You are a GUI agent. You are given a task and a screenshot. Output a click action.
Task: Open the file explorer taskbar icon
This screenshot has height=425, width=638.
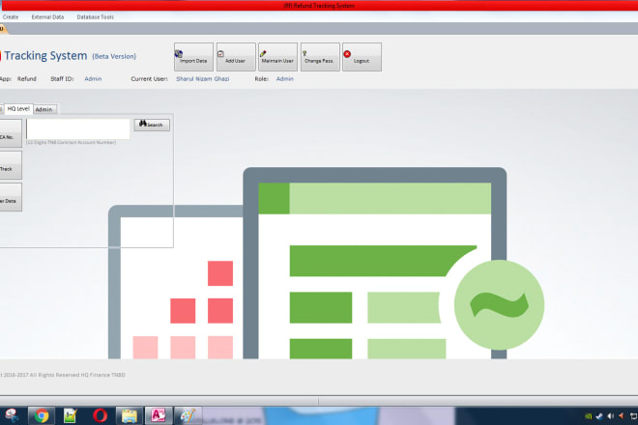(x=129, y=415)
